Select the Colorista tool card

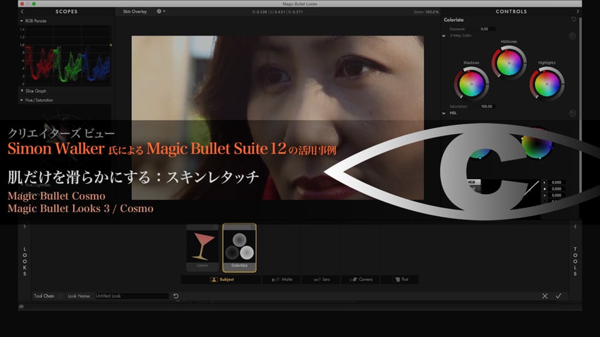click(x=239, y=248)
